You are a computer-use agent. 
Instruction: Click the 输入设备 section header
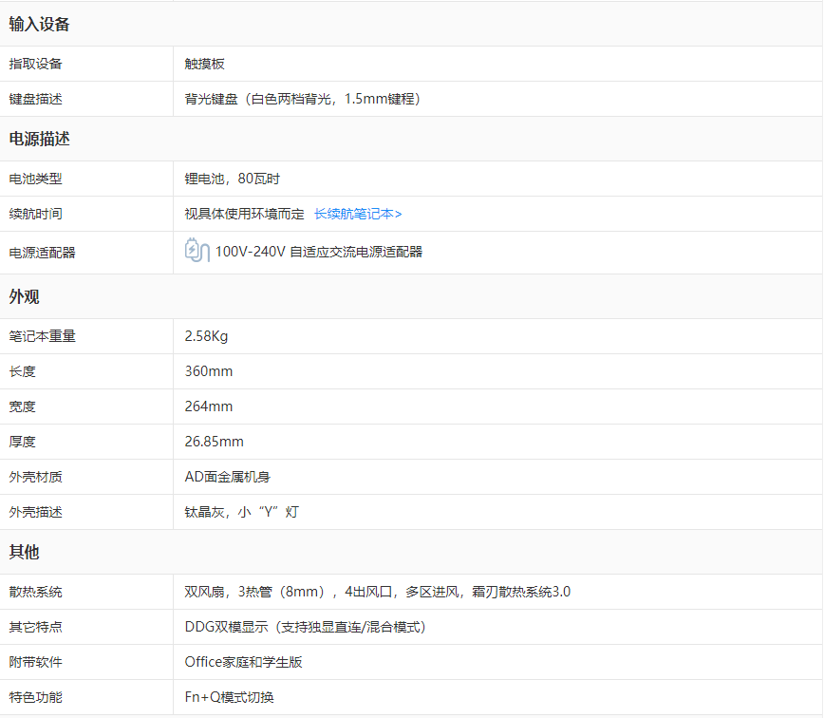pyautogui.click(x=39, y=25)
